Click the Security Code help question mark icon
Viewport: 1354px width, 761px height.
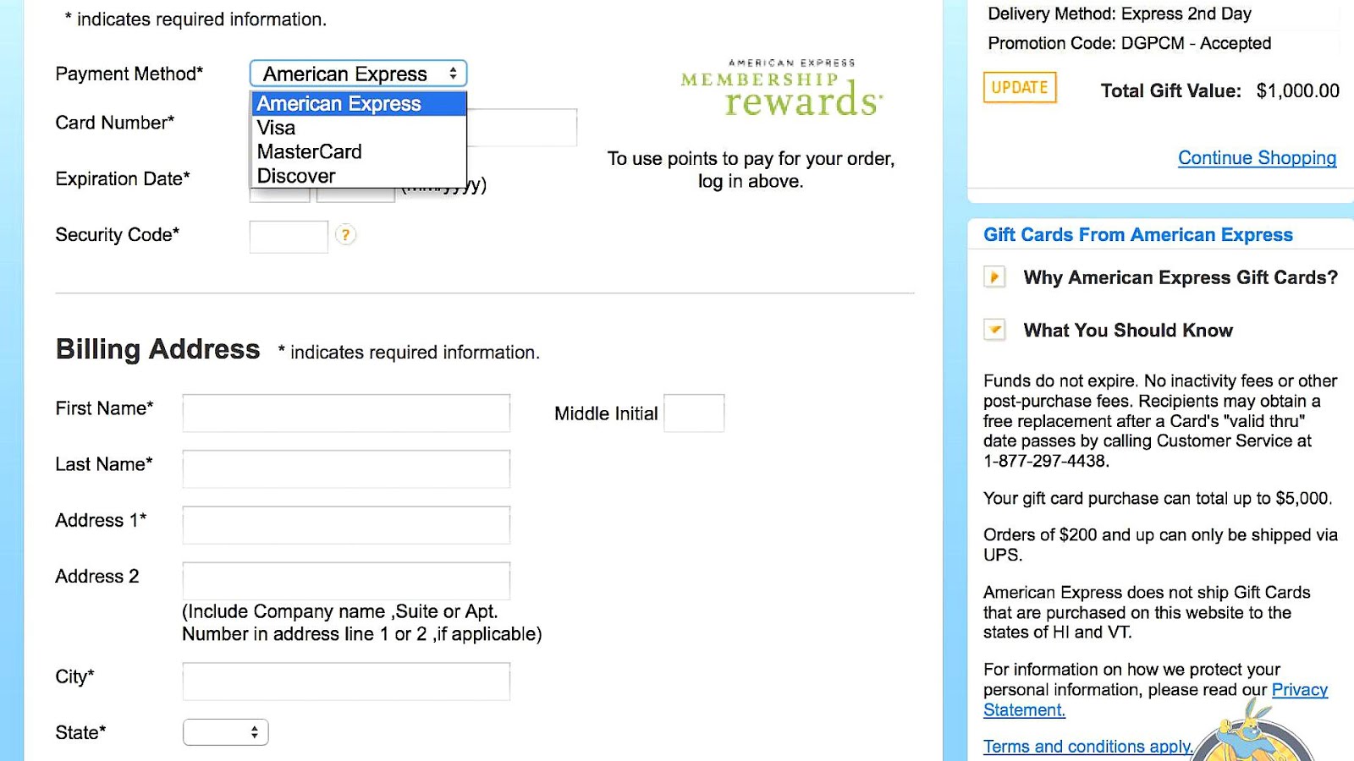345,235
